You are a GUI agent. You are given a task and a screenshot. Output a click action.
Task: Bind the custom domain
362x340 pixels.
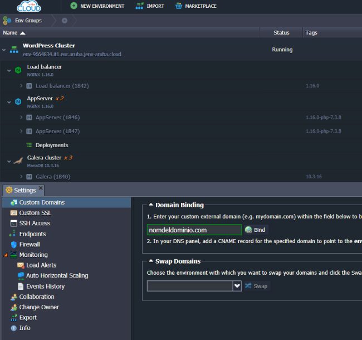click(255, 230)
